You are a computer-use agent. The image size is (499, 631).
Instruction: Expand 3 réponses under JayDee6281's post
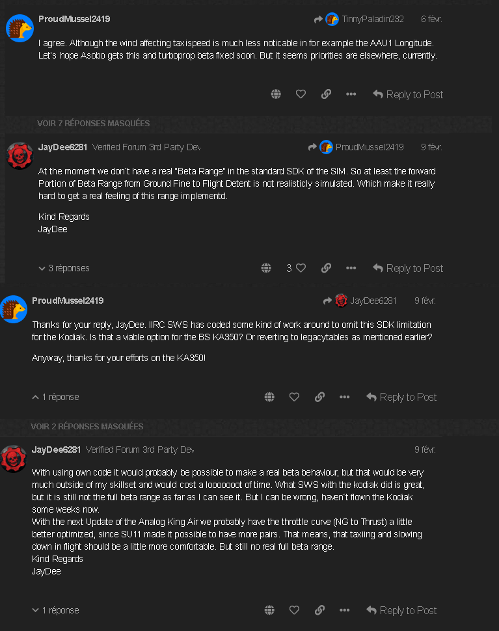pos(64,268)
